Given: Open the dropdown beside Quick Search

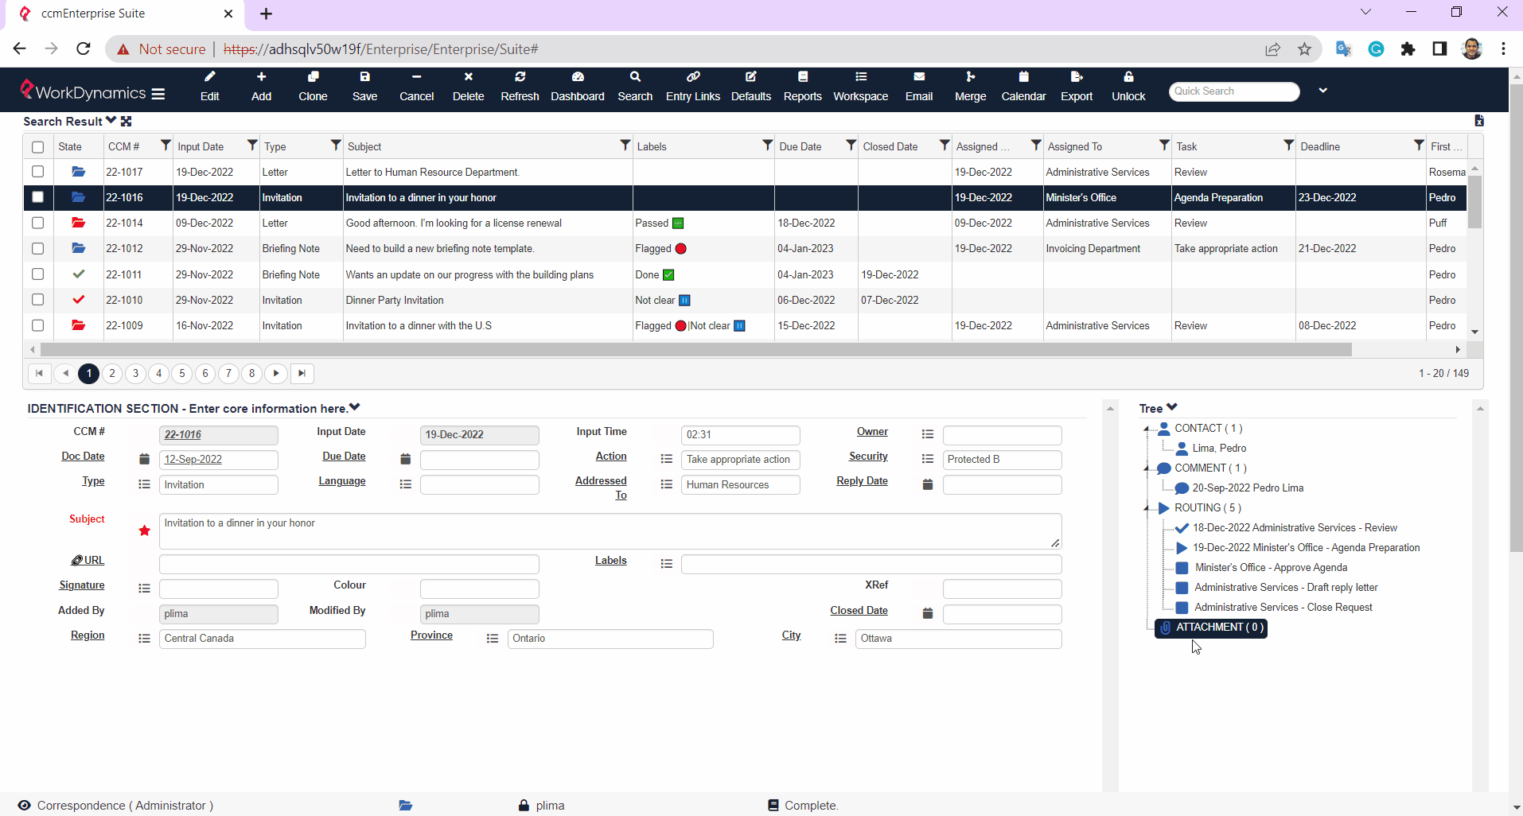Looking at the screenshot, I should (1322, 91).
